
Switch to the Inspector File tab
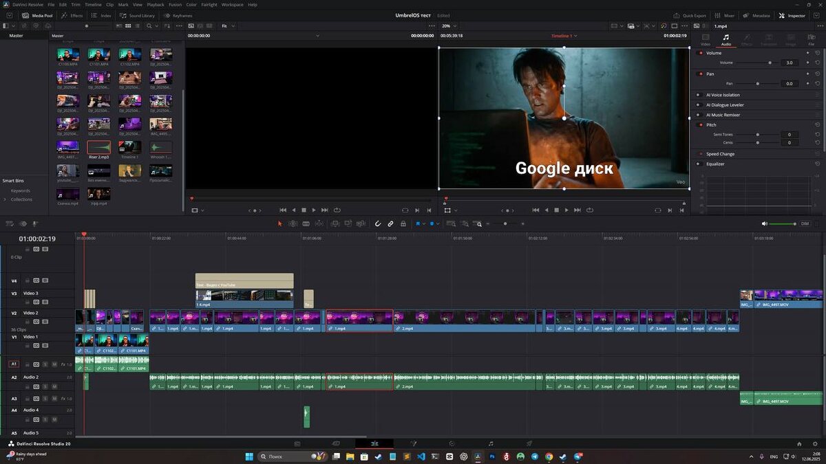pos(811,40)
